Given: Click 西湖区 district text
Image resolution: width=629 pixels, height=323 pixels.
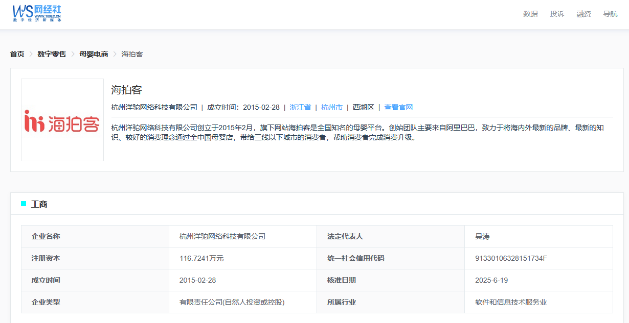Looking at the screenshot, I should click(364, 107).
